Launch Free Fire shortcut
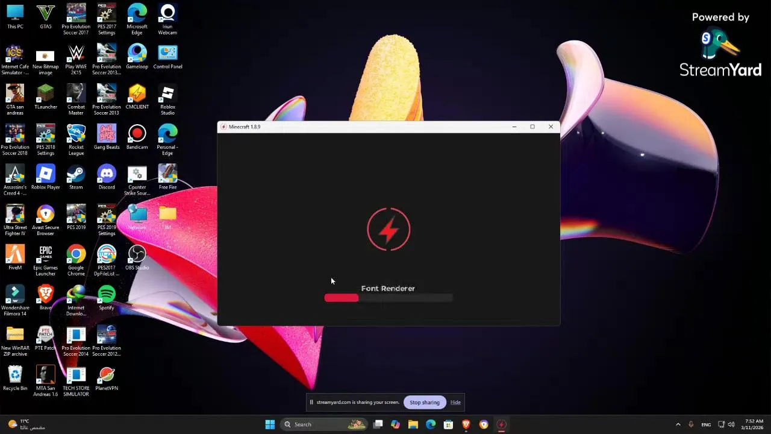Screen dimensions: 771x434 coord(167,177)
